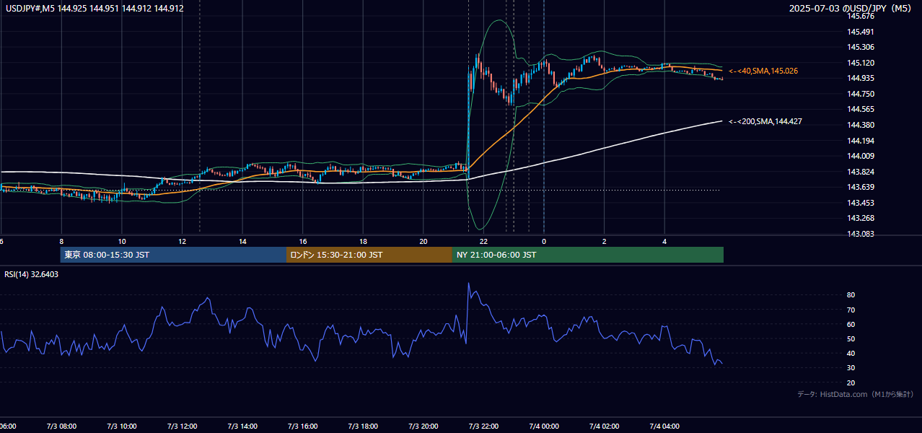
Task: Click the 7/3 12:00 bottom time label
Action: tap(183, 427)
